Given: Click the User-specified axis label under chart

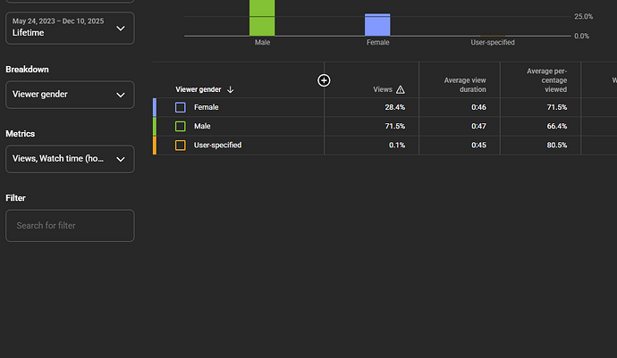Looking at the screenshot, I should point(493,43).
